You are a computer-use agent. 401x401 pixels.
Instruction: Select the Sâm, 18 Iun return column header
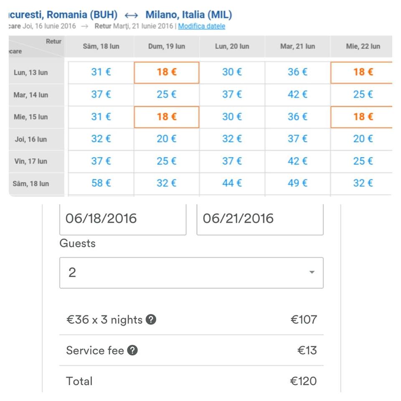[x=101, y=46]
